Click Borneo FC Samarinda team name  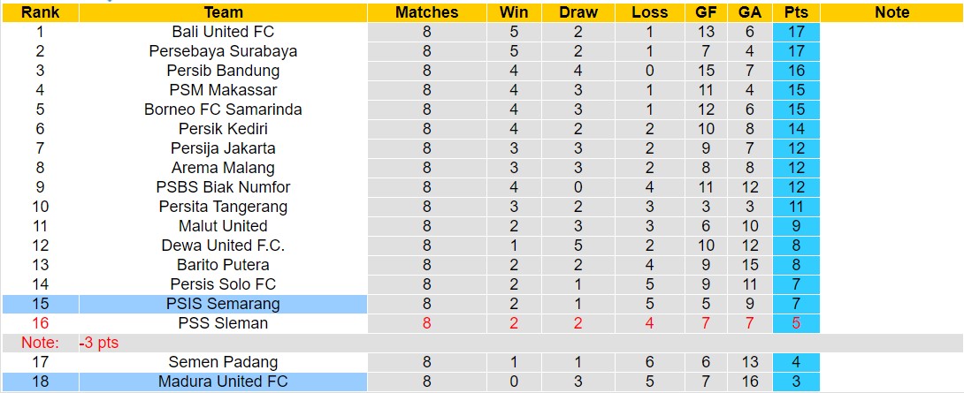coord(223,110)
